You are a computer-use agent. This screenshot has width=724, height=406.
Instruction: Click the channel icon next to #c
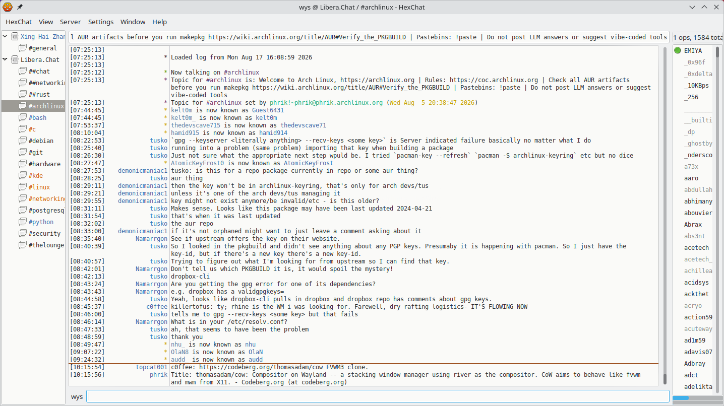23,129
